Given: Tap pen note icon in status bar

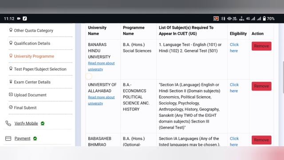Looking at the screenshot, I should [x=25, y=19].
